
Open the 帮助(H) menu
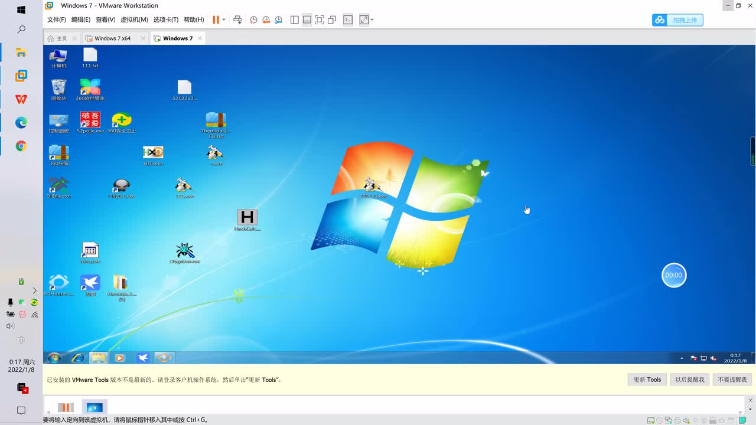[194, 19]
